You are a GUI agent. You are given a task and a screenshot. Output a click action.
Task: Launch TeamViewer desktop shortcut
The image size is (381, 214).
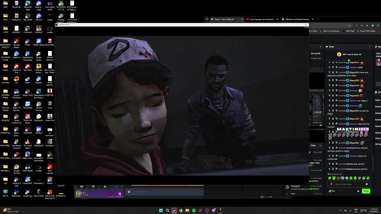coord(28,105)
